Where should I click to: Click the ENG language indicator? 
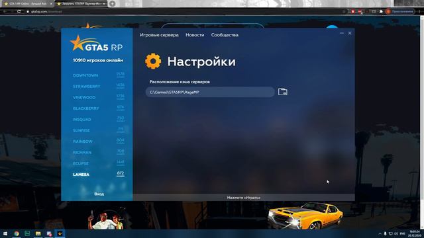(x=402, y=233)
